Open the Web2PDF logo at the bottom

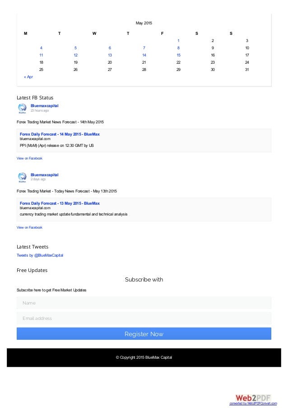[x=253, y=398]
